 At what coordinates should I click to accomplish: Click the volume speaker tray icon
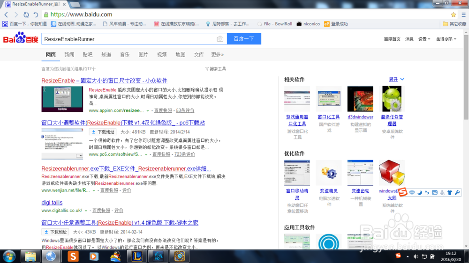click(x=416, y=256)
